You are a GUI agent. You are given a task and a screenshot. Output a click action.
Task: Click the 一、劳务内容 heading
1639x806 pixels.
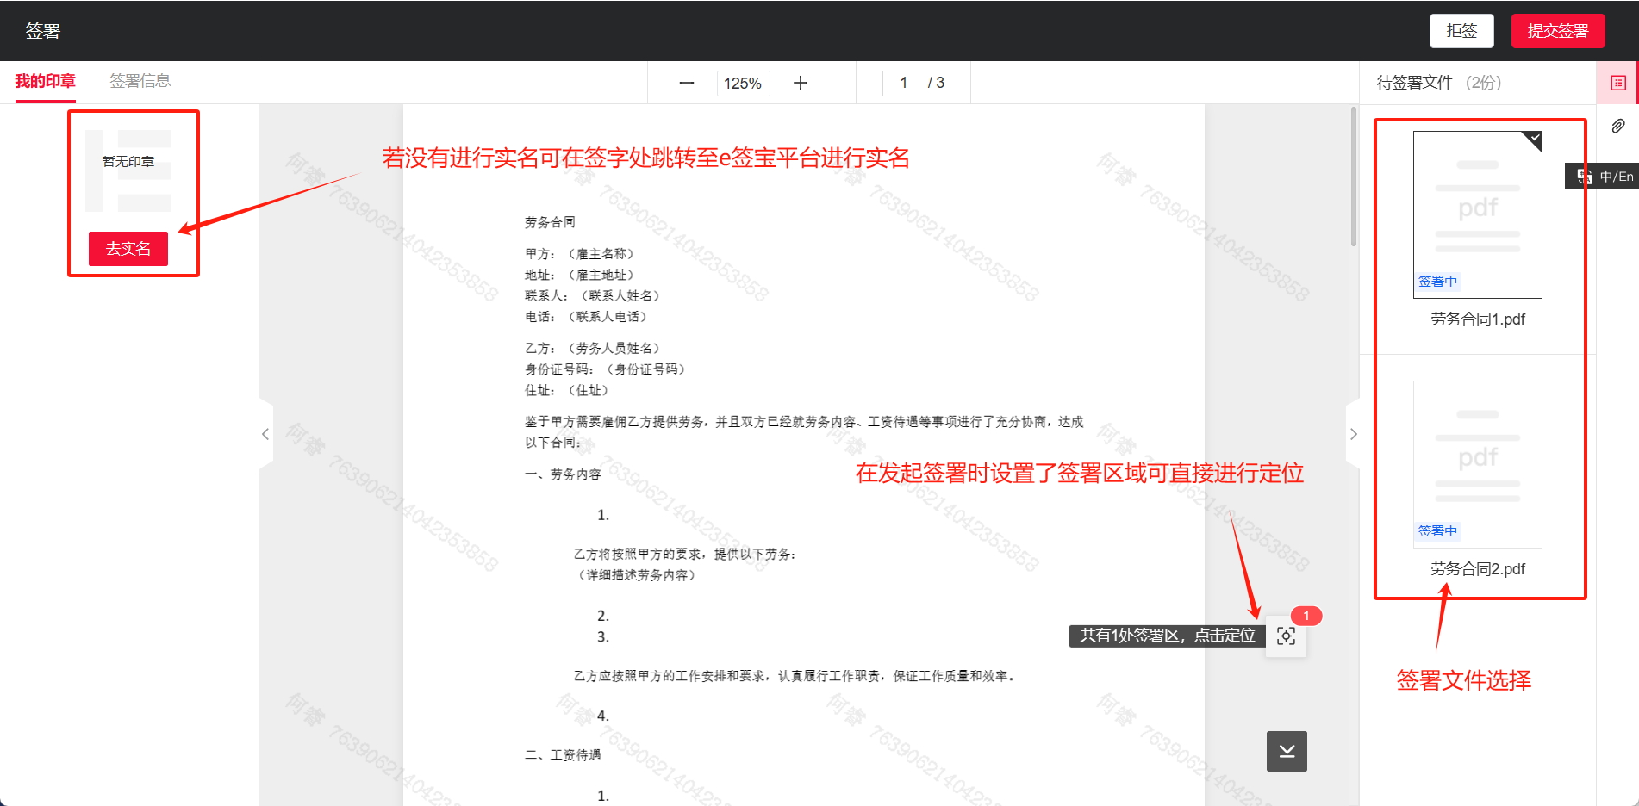coord(563,474)
